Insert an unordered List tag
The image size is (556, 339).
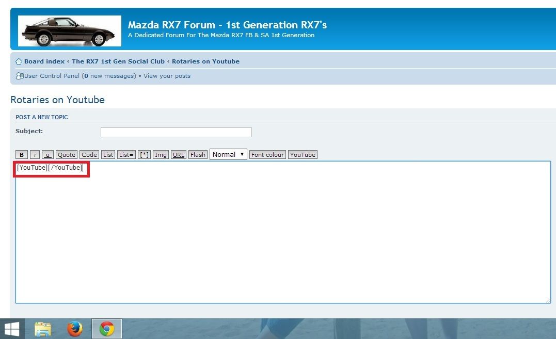point(108,155)
